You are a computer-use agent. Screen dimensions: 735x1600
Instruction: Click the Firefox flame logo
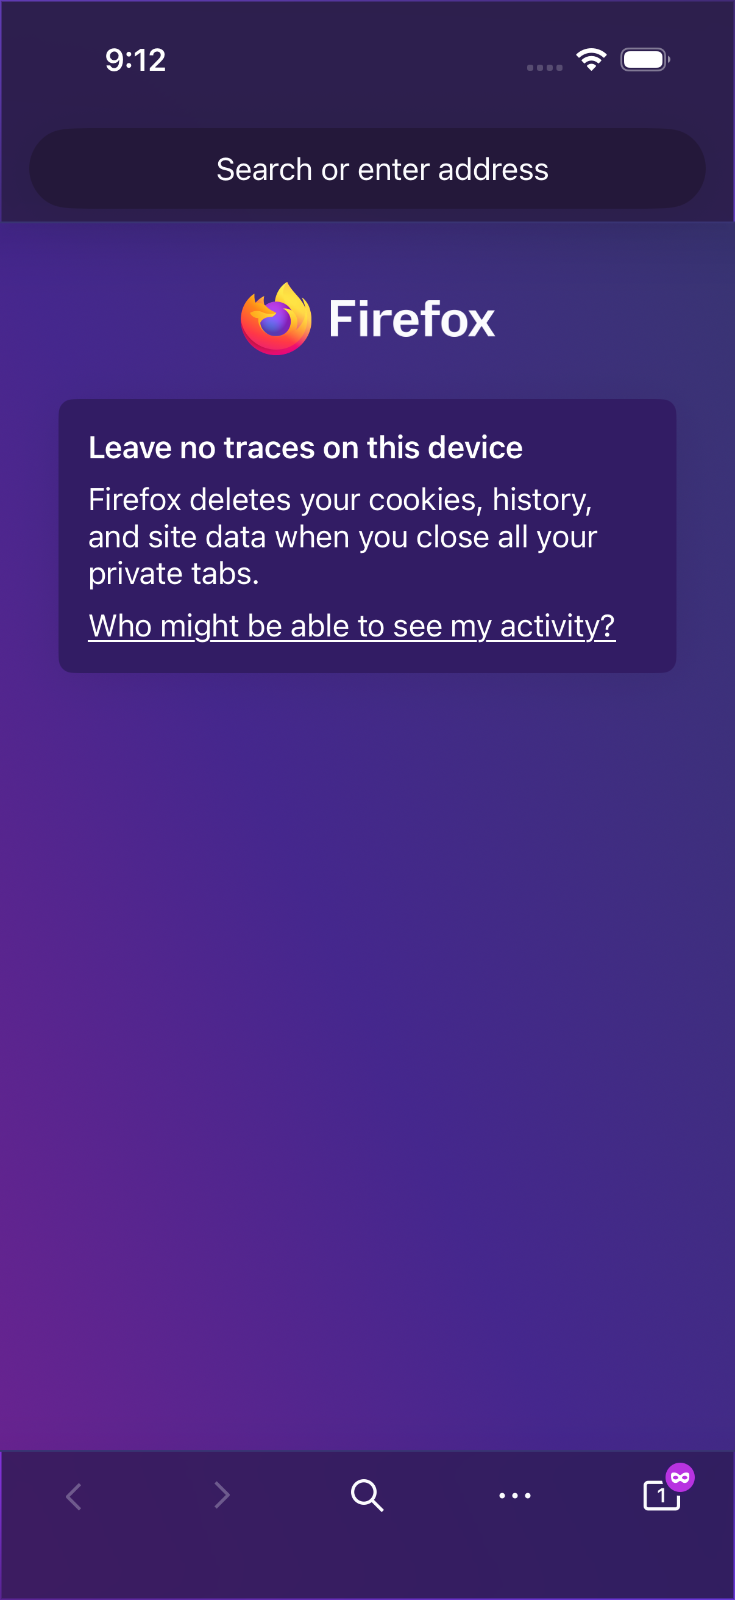(x=276, y=319)
